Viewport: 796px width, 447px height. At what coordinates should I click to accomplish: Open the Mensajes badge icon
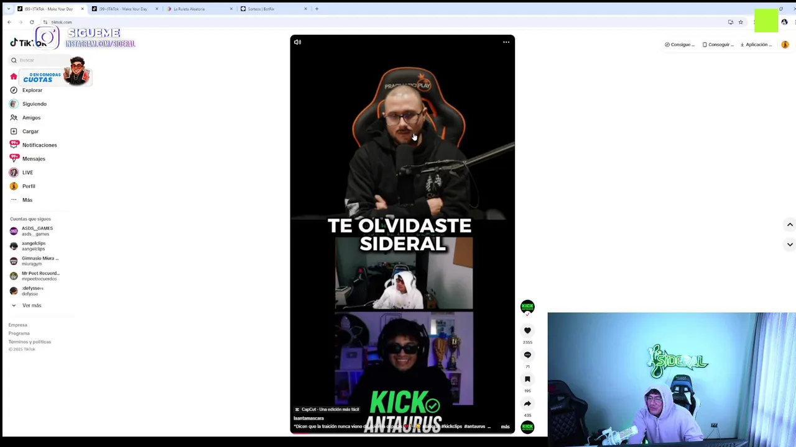point(14,158)
